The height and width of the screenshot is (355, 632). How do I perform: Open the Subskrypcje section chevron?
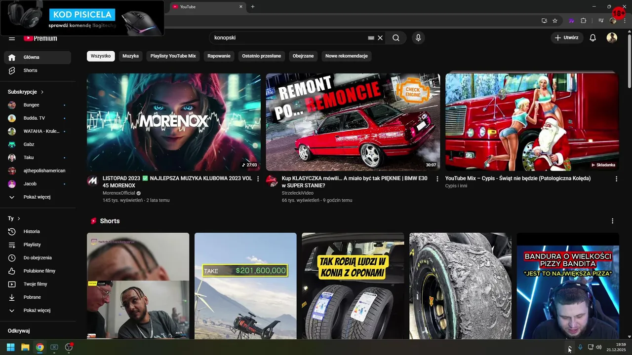coord(42,92)
